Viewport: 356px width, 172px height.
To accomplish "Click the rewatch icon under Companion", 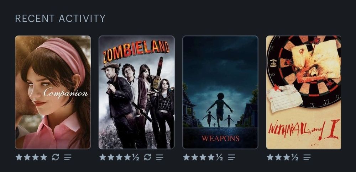I will tap(56, 157).
